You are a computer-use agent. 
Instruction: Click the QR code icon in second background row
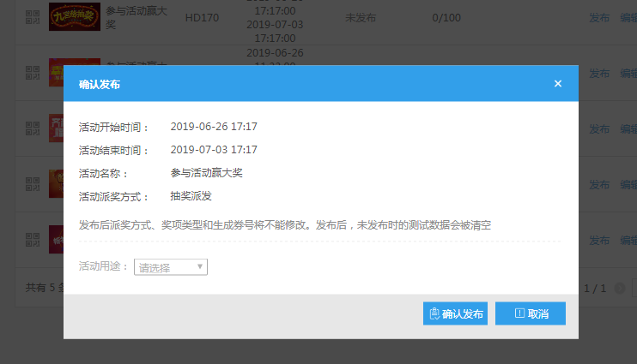33,73
